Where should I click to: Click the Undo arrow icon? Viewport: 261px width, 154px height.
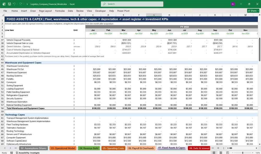tap(14, 4)
